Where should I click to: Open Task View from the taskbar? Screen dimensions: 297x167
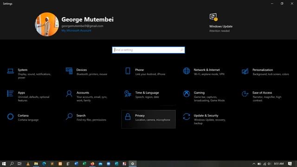click(19, 164)
